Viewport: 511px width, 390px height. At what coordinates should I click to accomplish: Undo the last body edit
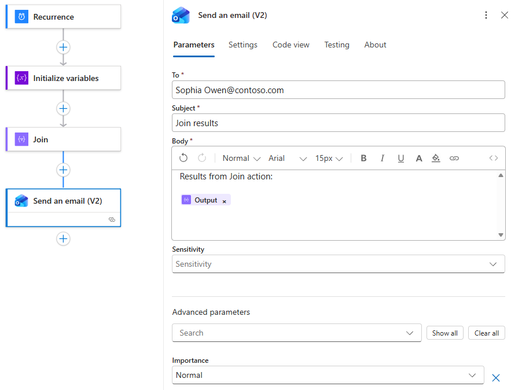click(x=183, y=158)
